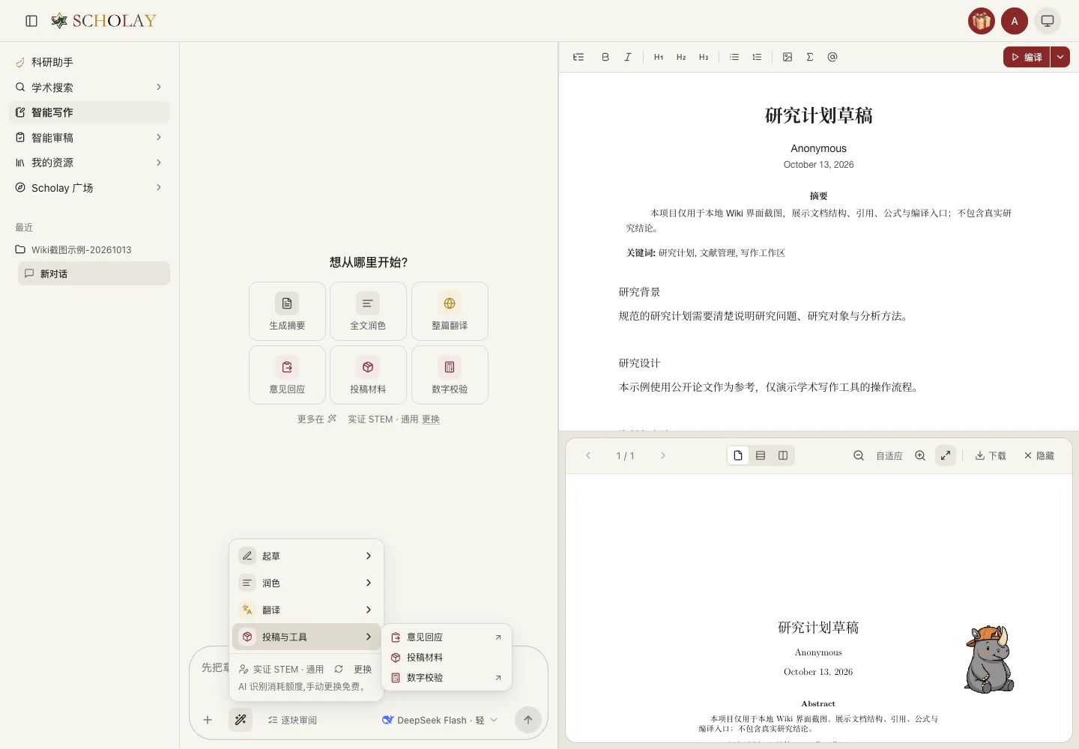Image resolution: width=1079 pixels, height=749 pixels.
Task: Open the user avatar A menu
Action: 1015,21
